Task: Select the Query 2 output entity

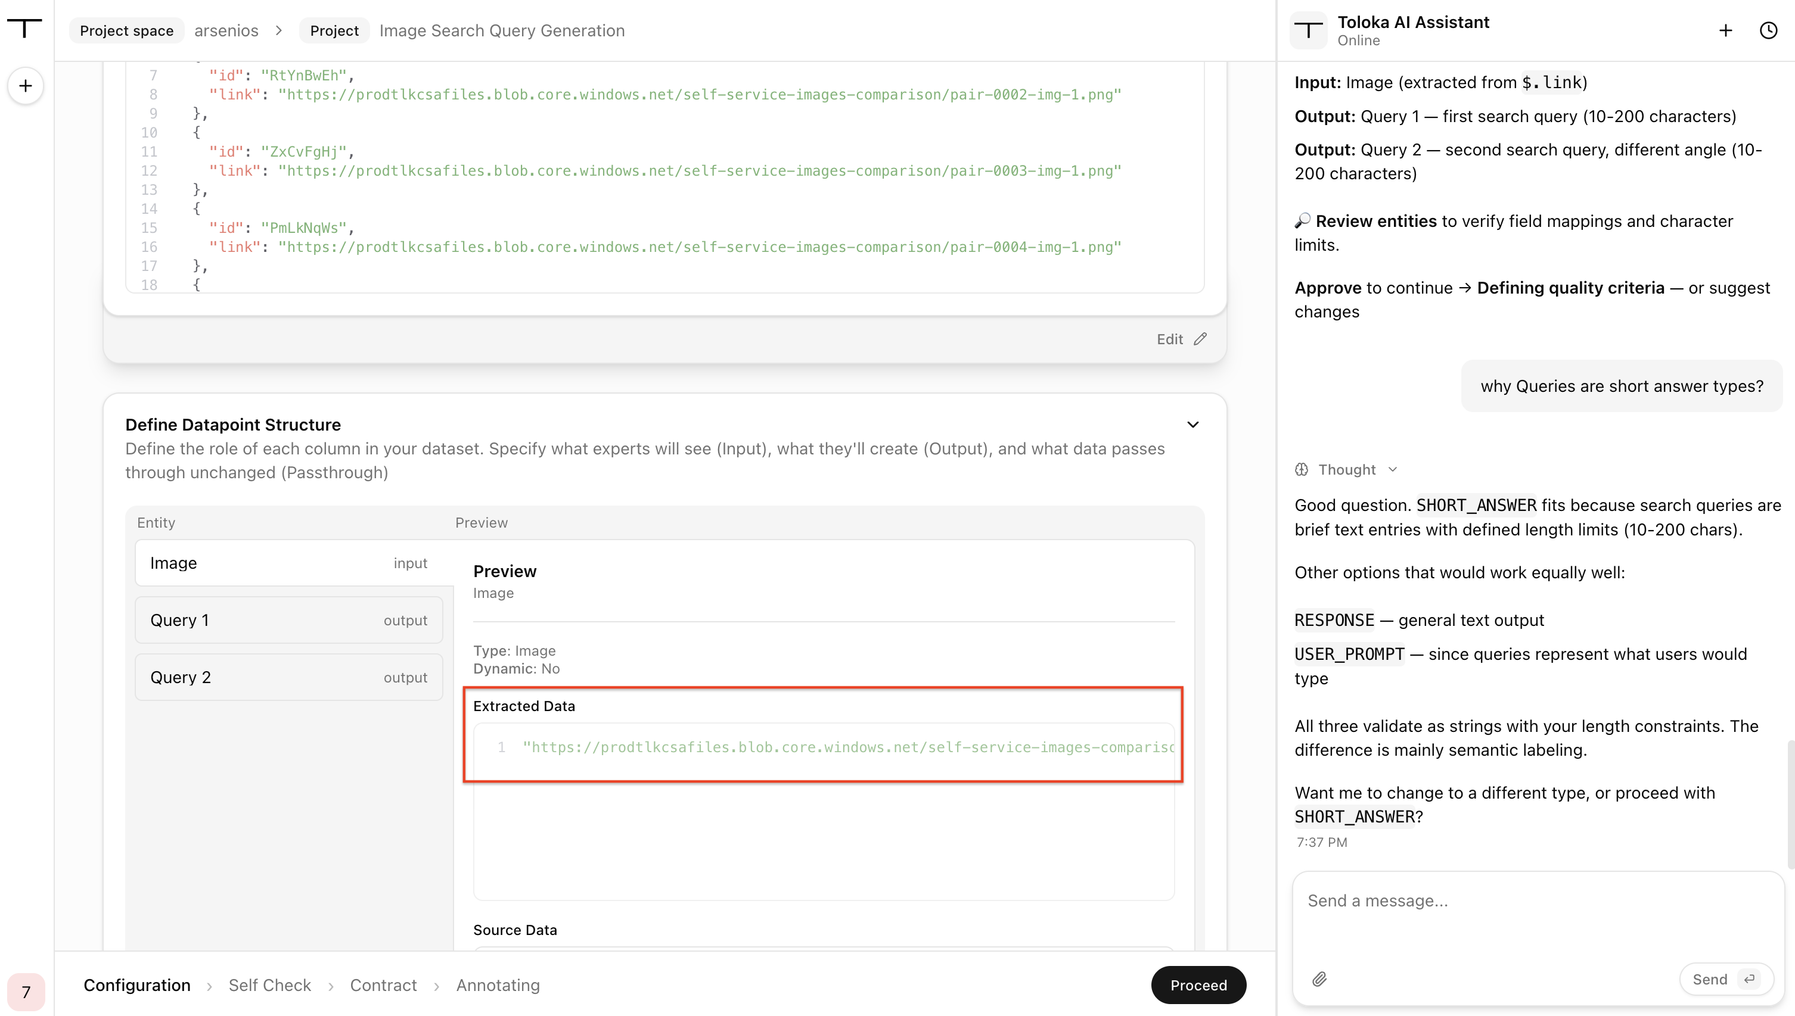Action: pyautogui.click(x=288, y=678)
